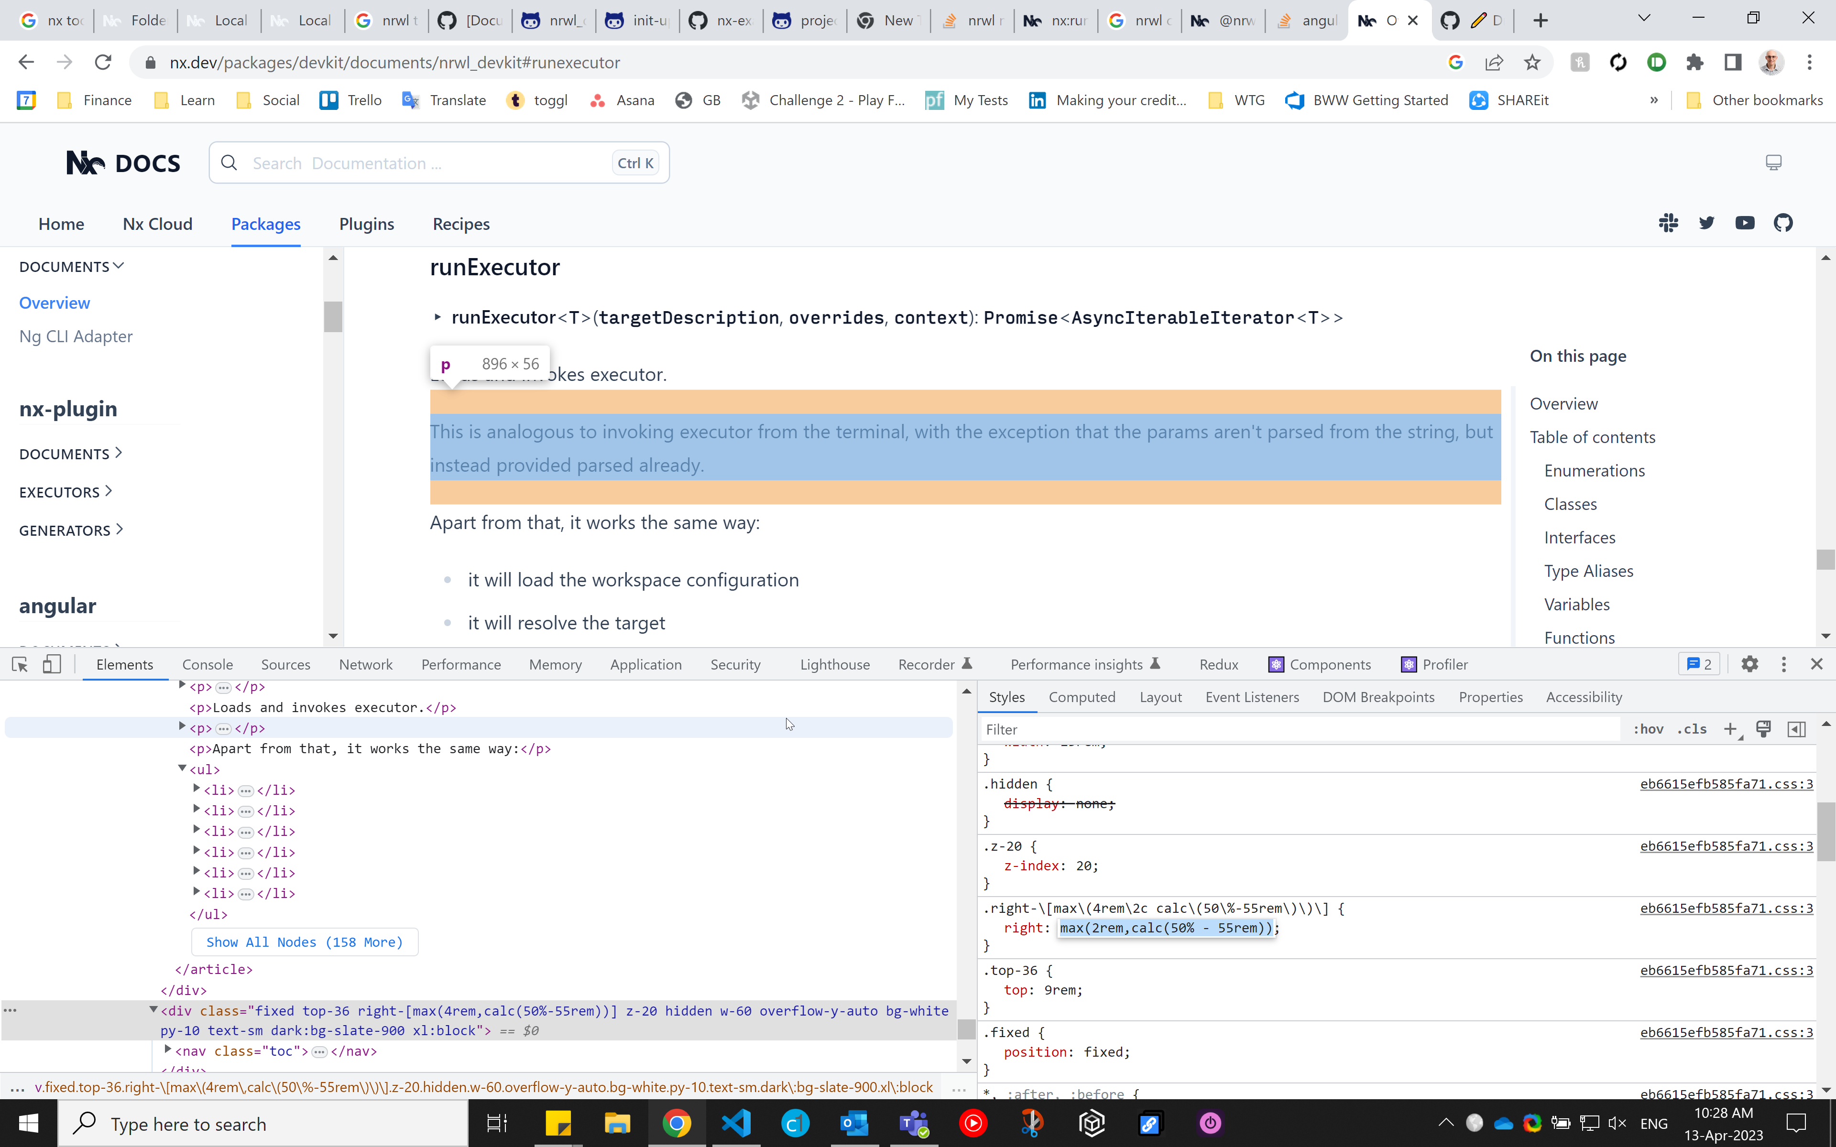Switch to the Computed tab in DevTools

1082,696
